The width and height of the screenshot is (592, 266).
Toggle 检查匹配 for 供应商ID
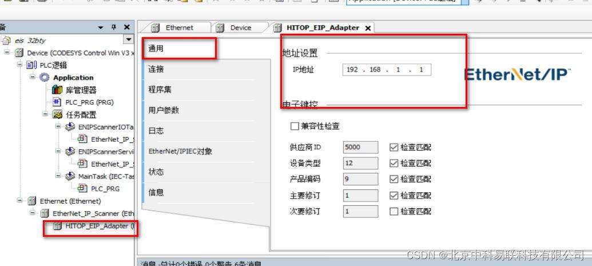(394, 147)
